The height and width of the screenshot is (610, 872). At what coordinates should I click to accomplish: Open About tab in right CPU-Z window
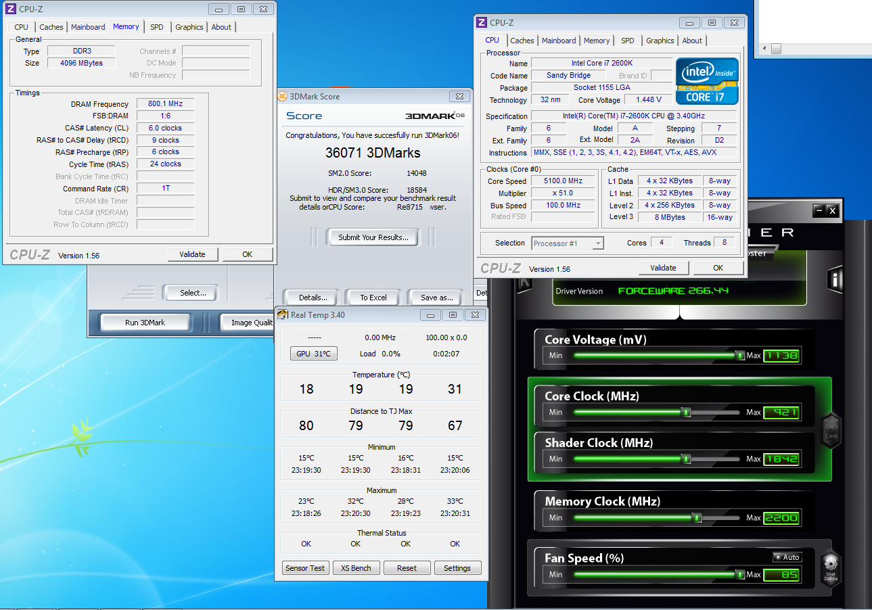point(692,41)
